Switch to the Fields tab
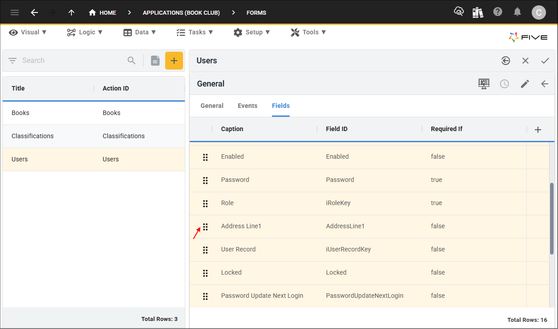This screenshot has width=558, height=329. pyautogui.click(x=281, y=106)
